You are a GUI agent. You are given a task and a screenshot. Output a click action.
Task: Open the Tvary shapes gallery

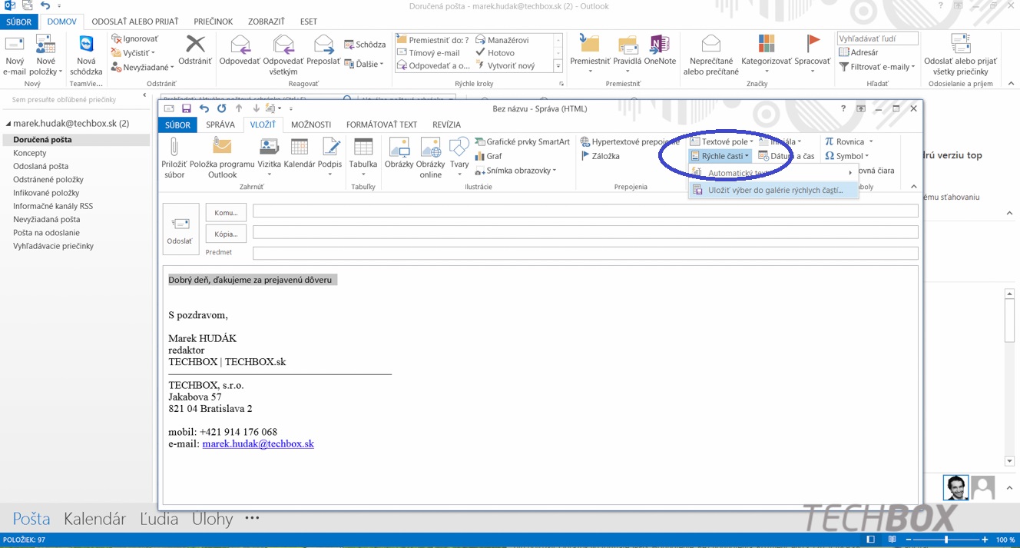pyautogui.click(x=459, y=158)
